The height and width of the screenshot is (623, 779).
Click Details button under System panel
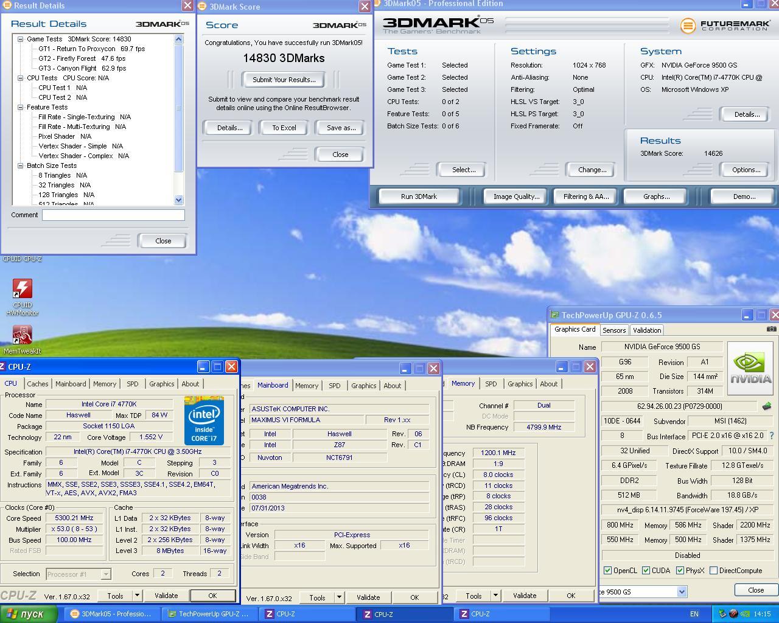(x=746, y=114)
